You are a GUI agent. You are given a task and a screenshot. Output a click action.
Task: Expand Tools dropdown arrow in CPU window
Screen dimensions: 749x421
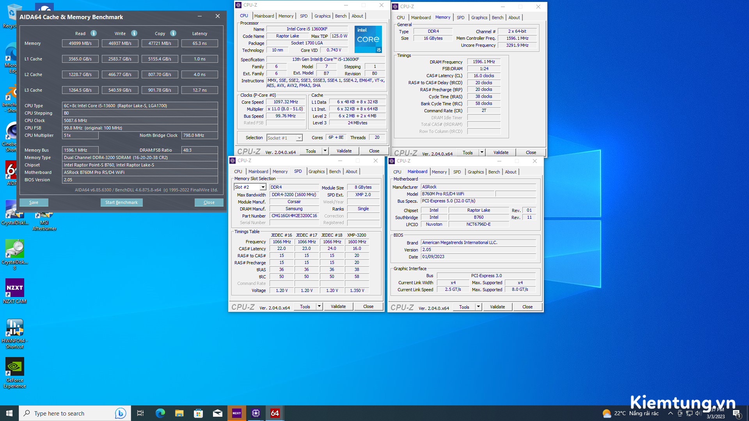click(x=325, y=151)
